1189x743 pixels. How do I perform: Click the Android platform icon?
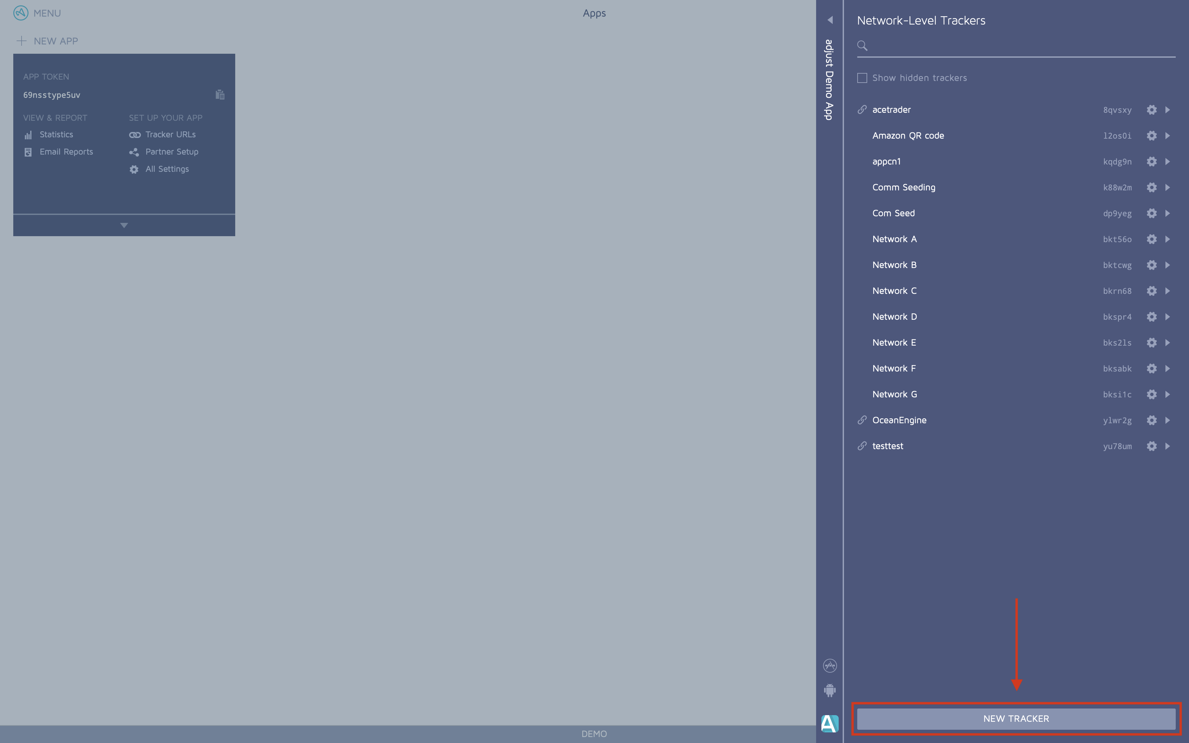point(829,690)
